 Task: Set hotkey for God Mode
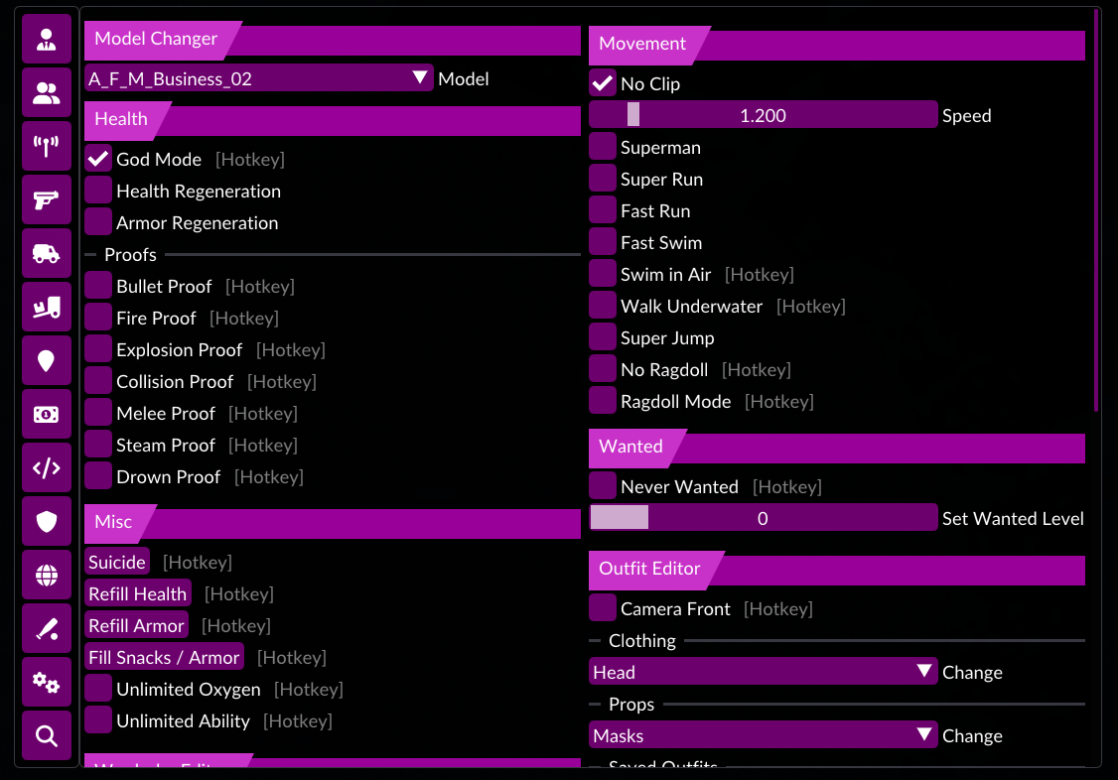250,159
